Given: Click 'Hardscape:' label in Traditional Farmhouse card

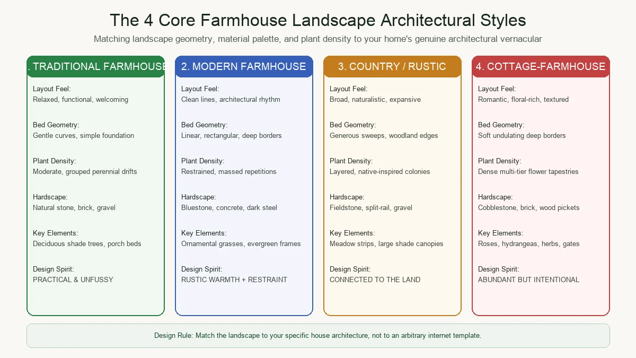Looking at the screenshot, I should click(50, 197).
